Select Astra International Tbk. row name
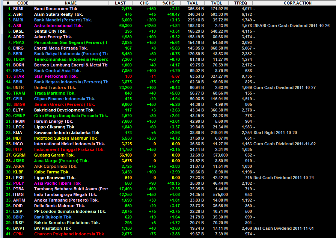The image size is (336, 238). click(58, 26)
